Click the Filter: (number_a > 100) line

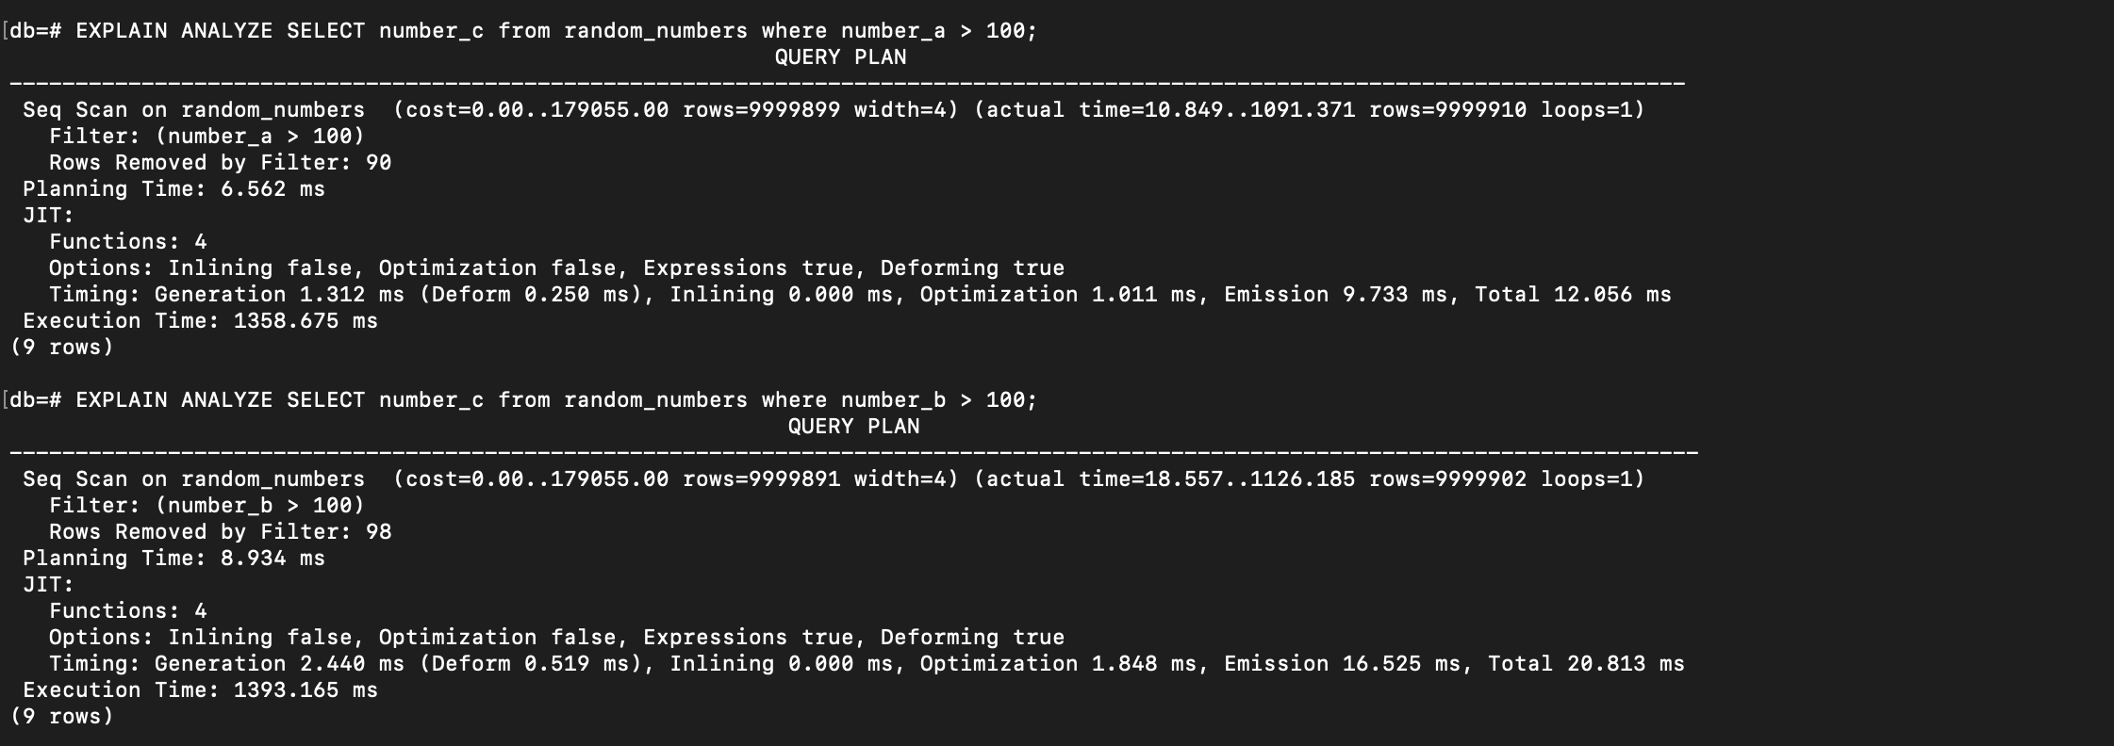206,137
